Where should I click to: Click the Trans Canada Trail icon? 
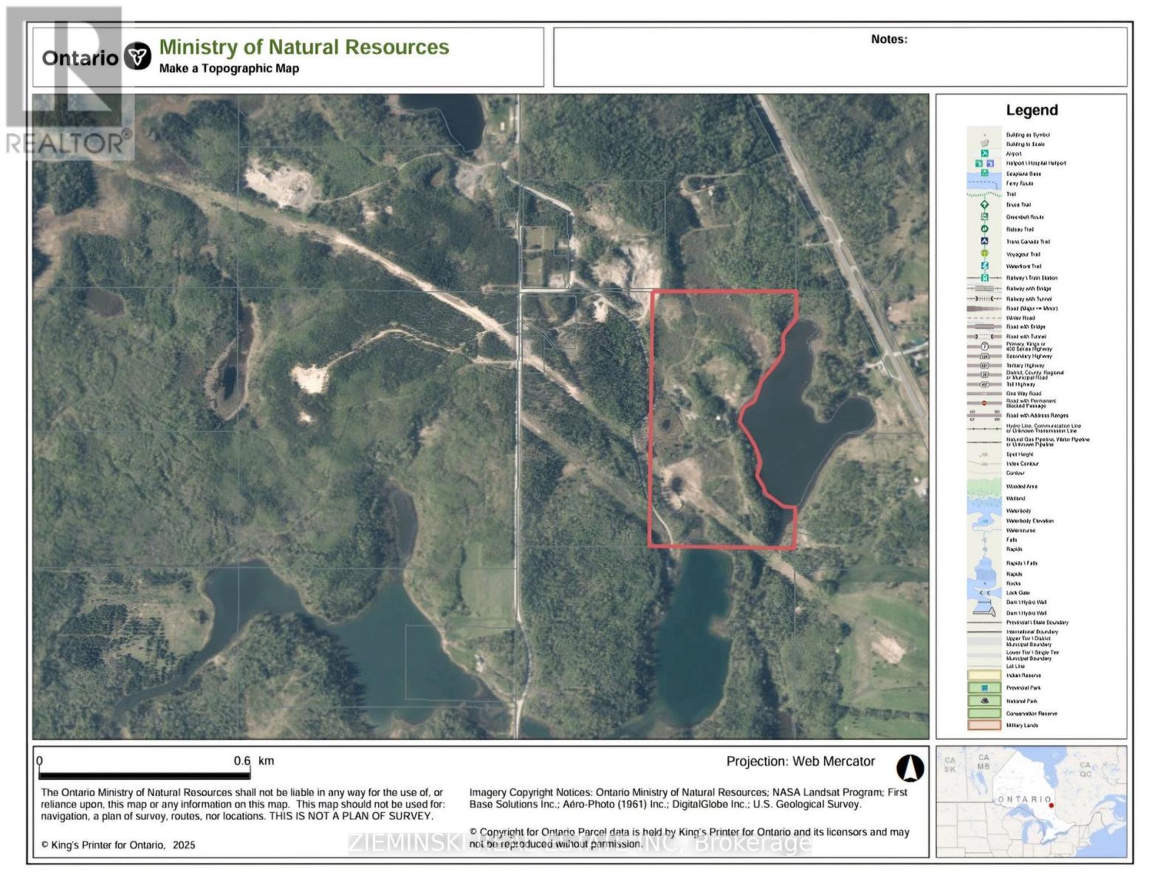pos(984,241)
